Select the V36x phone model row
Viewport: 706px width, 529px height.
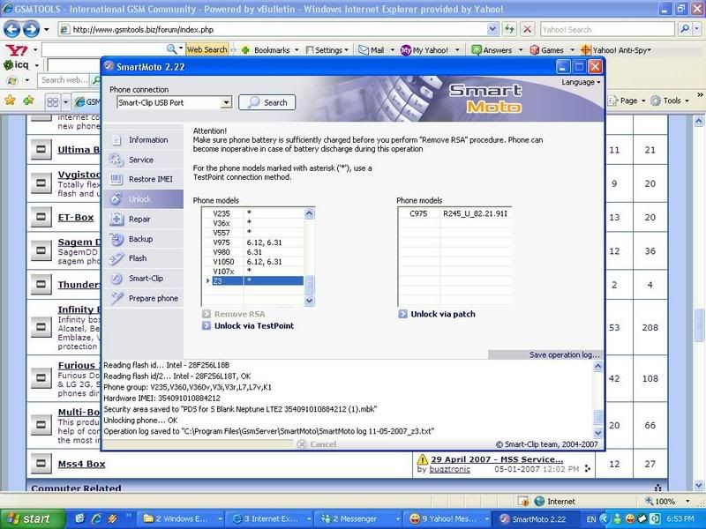point(252,223)
